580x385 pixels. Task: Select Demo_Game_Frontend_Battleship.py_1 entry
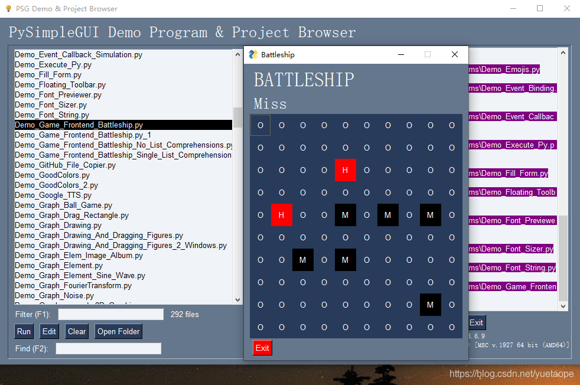(x=123, y=135)
